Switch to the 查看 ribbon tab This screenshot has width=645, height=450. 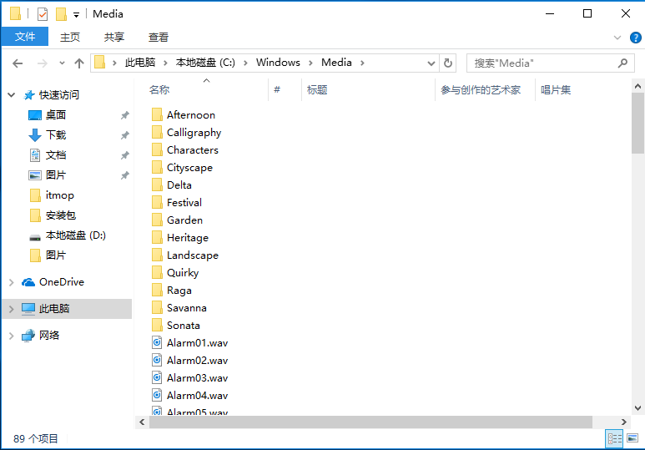click(159, 37)
